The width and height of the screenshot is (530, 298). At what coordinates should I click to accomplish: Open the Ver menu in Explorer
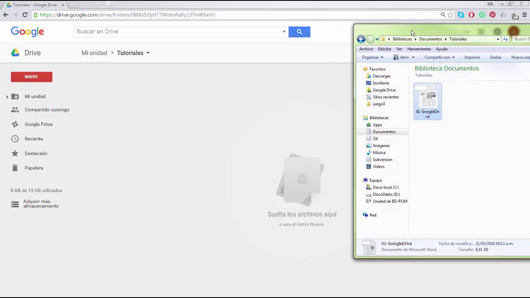pyautogui.click(x=399, y=49)
